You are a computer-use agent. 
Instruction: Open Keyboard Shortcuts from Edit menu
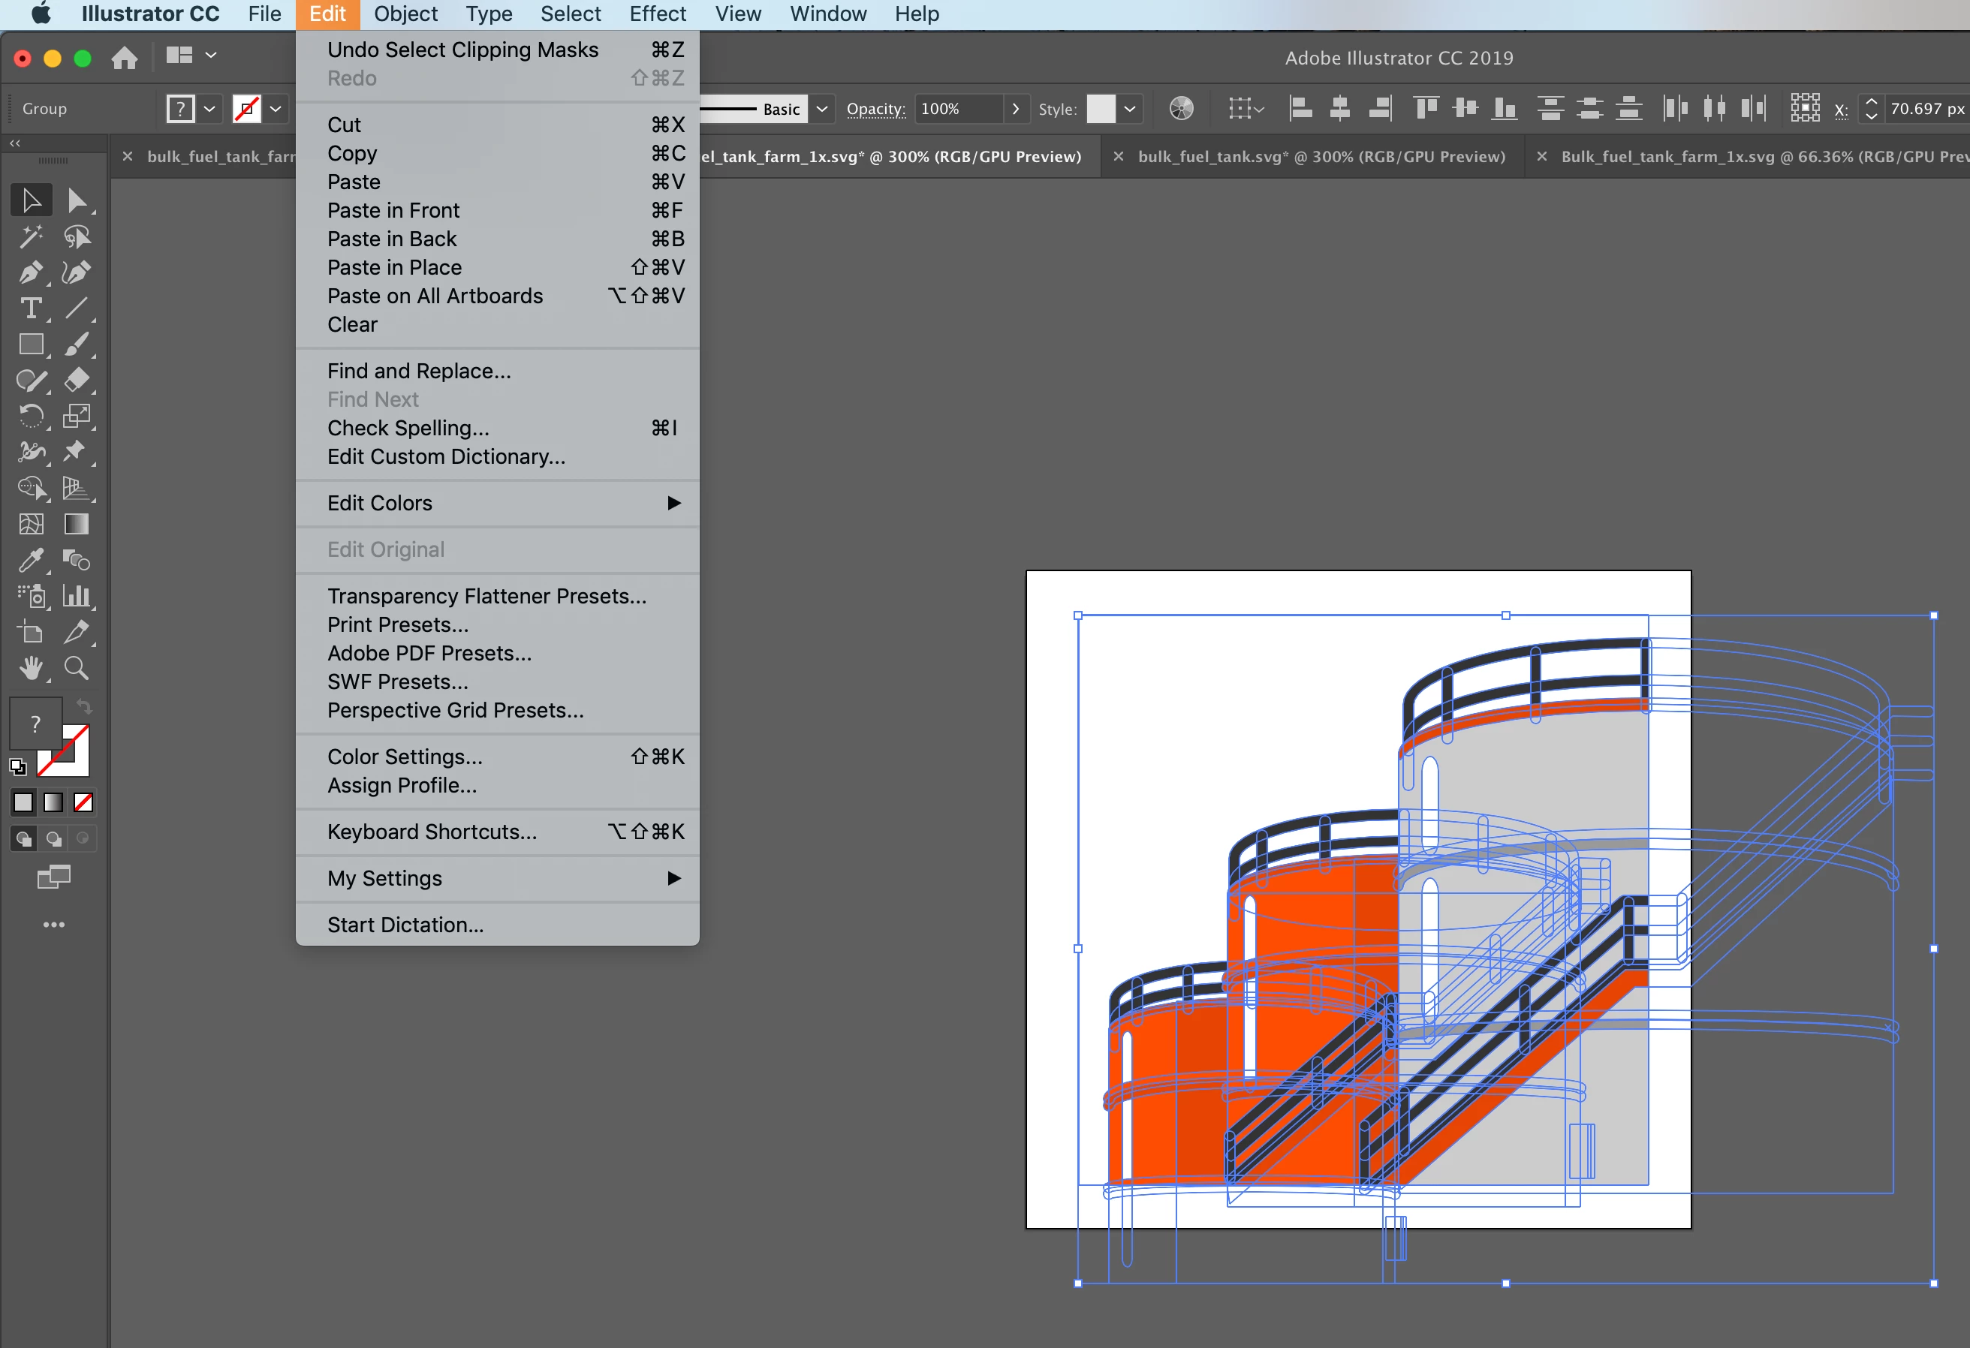(432, 832)
